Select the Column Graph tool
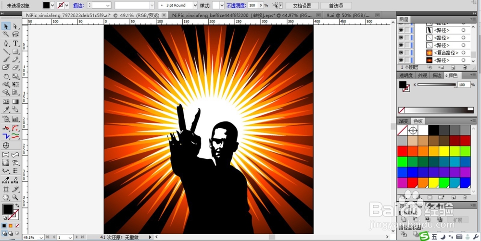This screenshot has height=241, width=481. tap(15, 119)
